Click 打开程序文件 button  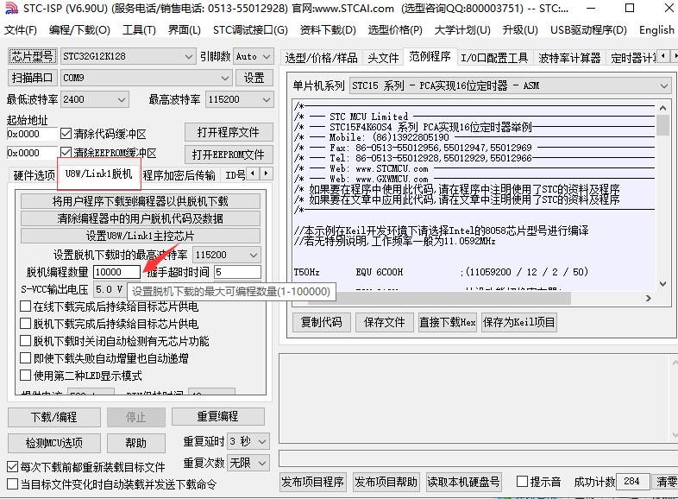pos(227,132)
